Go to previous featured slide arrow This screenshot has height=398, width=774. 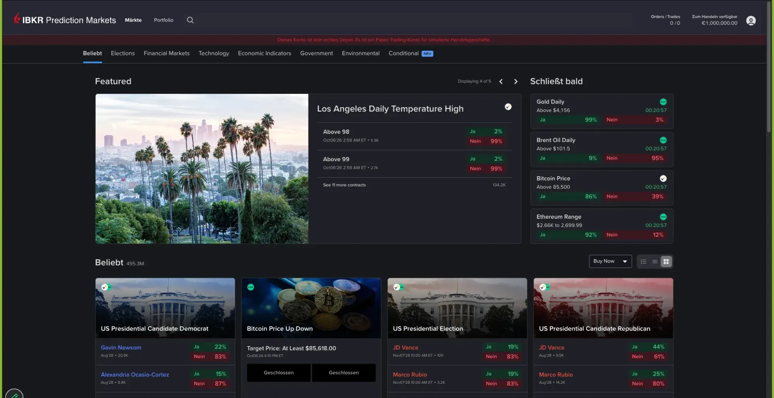[x=501, y=82]
